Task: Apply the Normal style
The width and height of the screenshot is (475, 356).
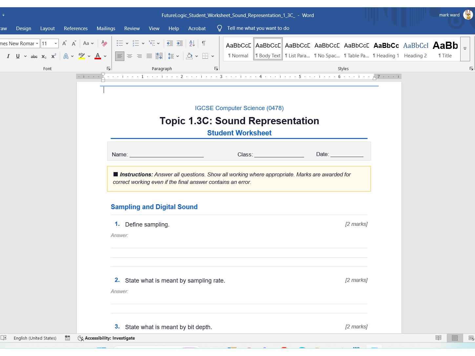Action: (x=238, y=49)
